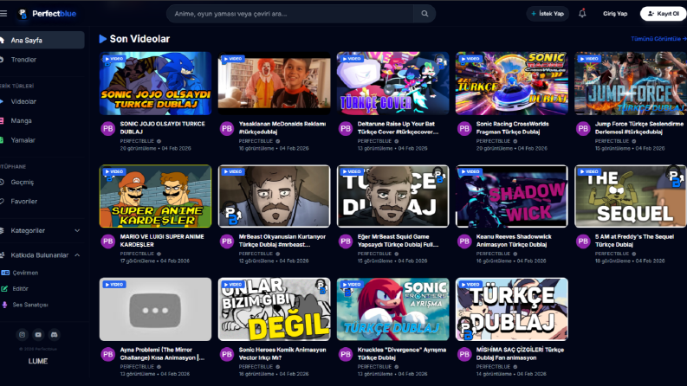687x386 pixels.
Task: Click PB avatar beside MİSHİMA SAÇ ÇİZGİLERİ
Action: [x=464, y=354]
